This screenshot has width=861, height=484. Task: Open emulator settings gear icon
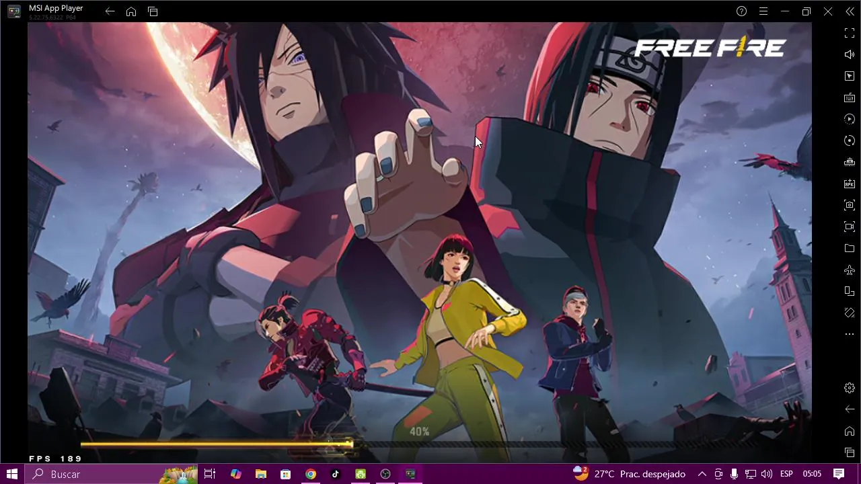pos(850,388)
